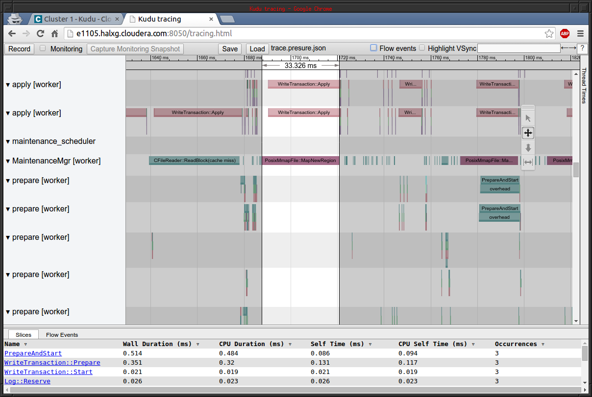Click the AdBlock Plus extension icon

coord(565,34)
